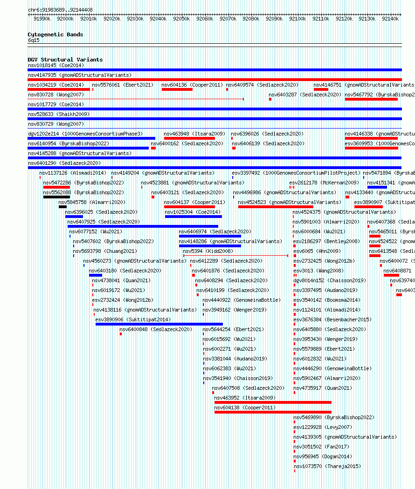Viewport: 415px width, 489px height.
Task: Open esv2612178 (McKernan2009) variant
Action: pos(324,183)
